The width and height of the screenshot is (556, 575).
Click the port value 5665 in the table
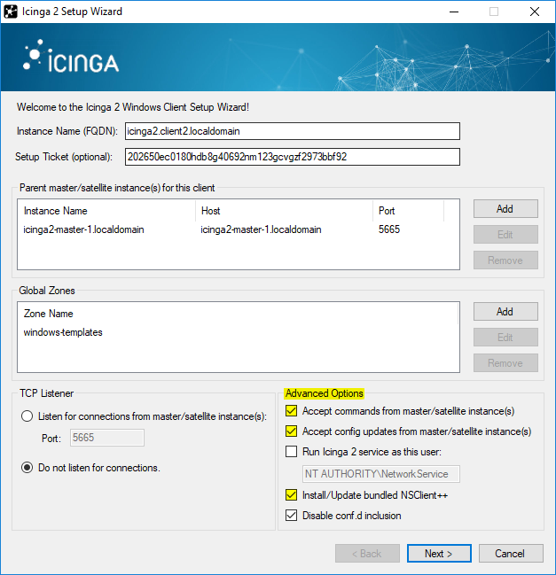[x=389, y=229]
